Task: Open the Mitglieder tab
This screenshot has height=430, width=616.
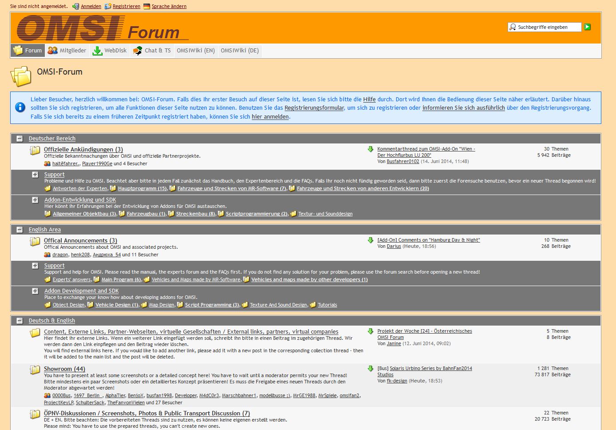Action: pyautogui.click(x=67, y=50)
